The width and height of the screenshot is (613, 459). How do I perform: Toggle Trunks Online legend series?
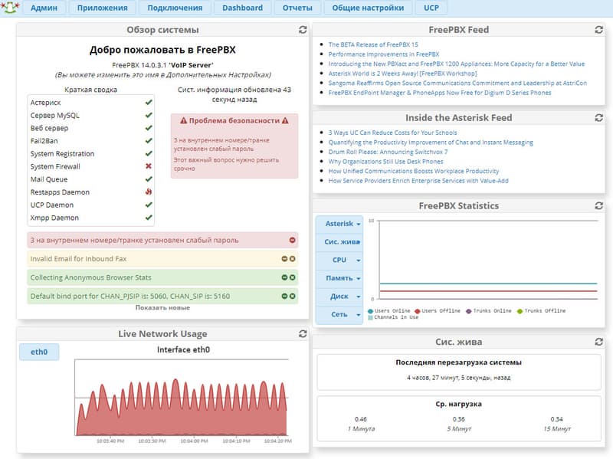pyautogui.click(x=489, y=311)
